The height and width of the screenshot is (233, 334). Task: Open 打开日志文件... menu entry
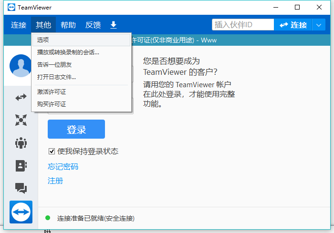[81, 77]
